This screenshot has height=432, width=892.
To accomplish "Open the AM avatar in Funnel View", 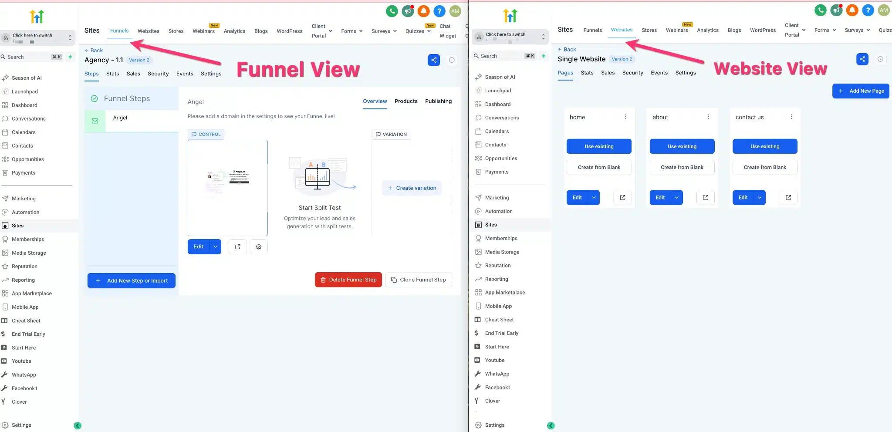I will 455,11.
